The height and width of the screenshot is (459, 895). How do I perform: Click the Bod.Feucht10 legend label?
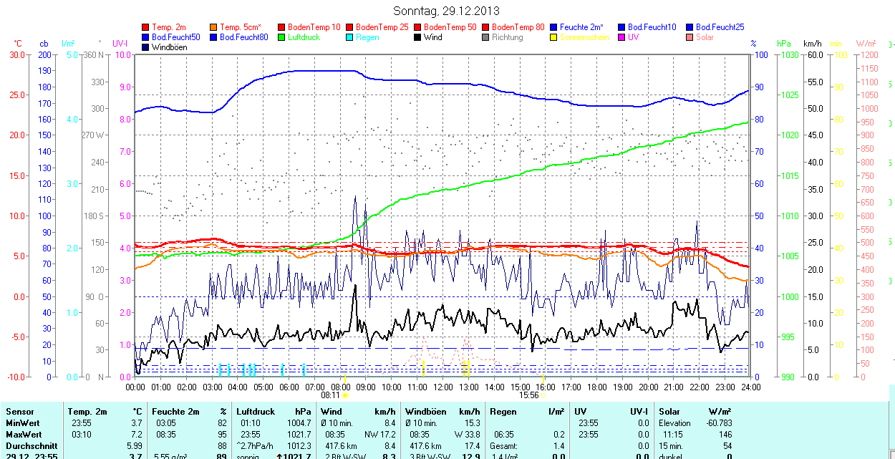click(652, 27)
